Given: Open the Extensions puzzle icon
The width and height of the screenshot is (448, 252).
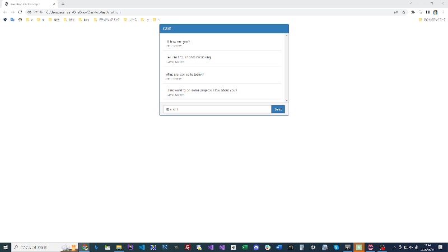Looking at the screenshot, I should tap(413, 12).
